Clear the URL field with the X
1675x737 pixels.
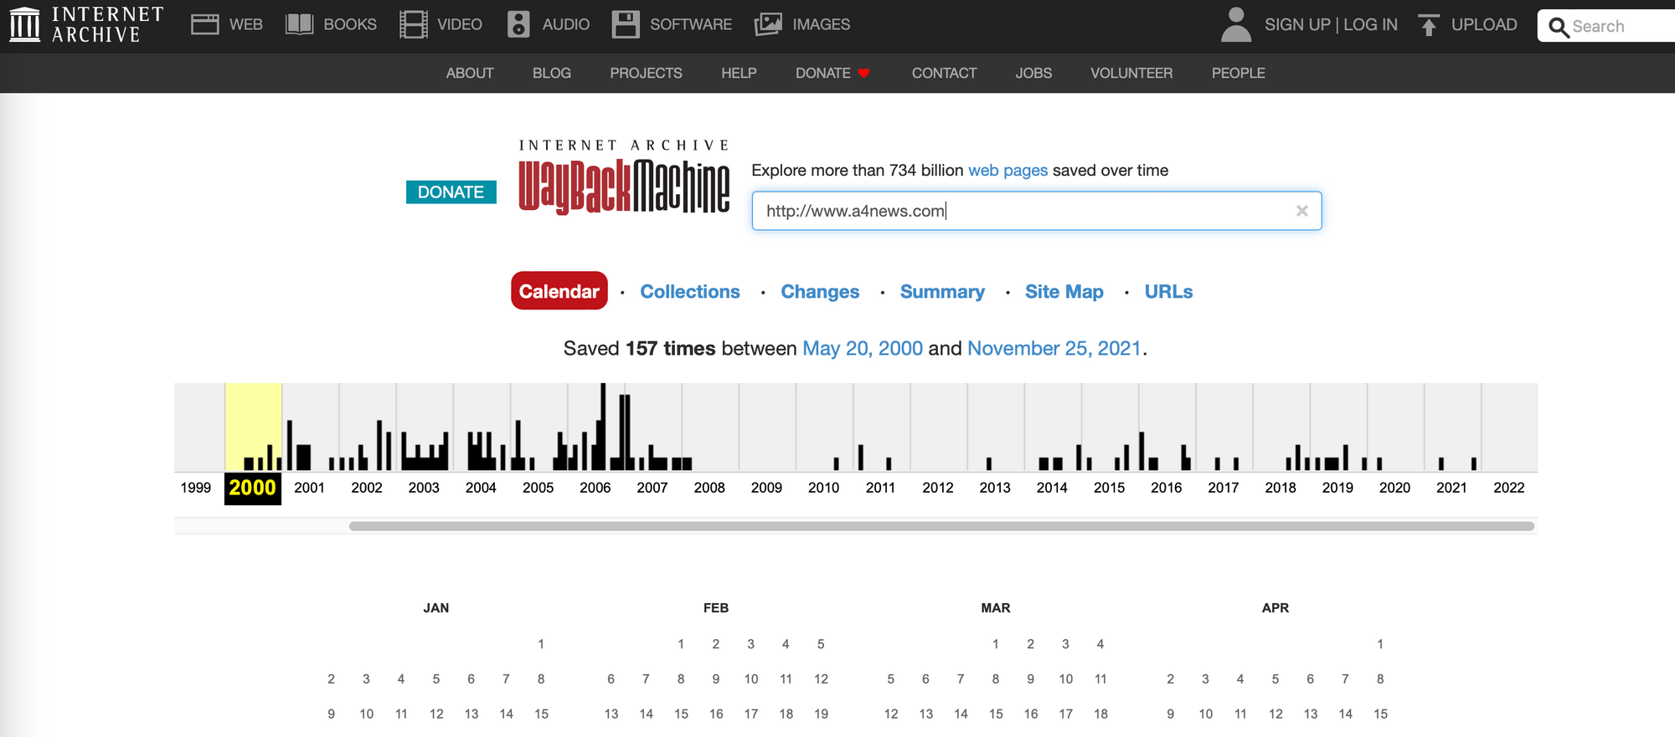[x=1301, y=211]
